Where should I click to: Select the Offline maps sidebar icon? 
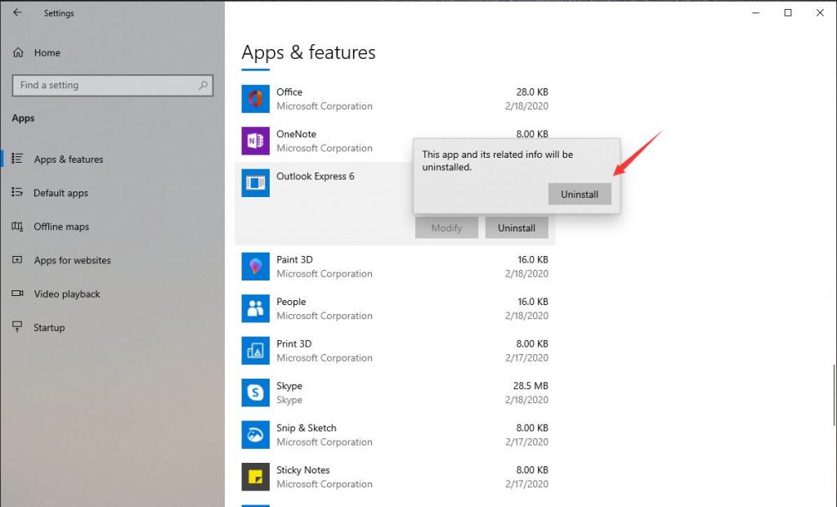click(17, 226)
